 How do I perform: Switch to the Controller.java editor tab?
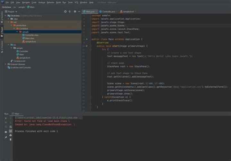coord(108,12)
